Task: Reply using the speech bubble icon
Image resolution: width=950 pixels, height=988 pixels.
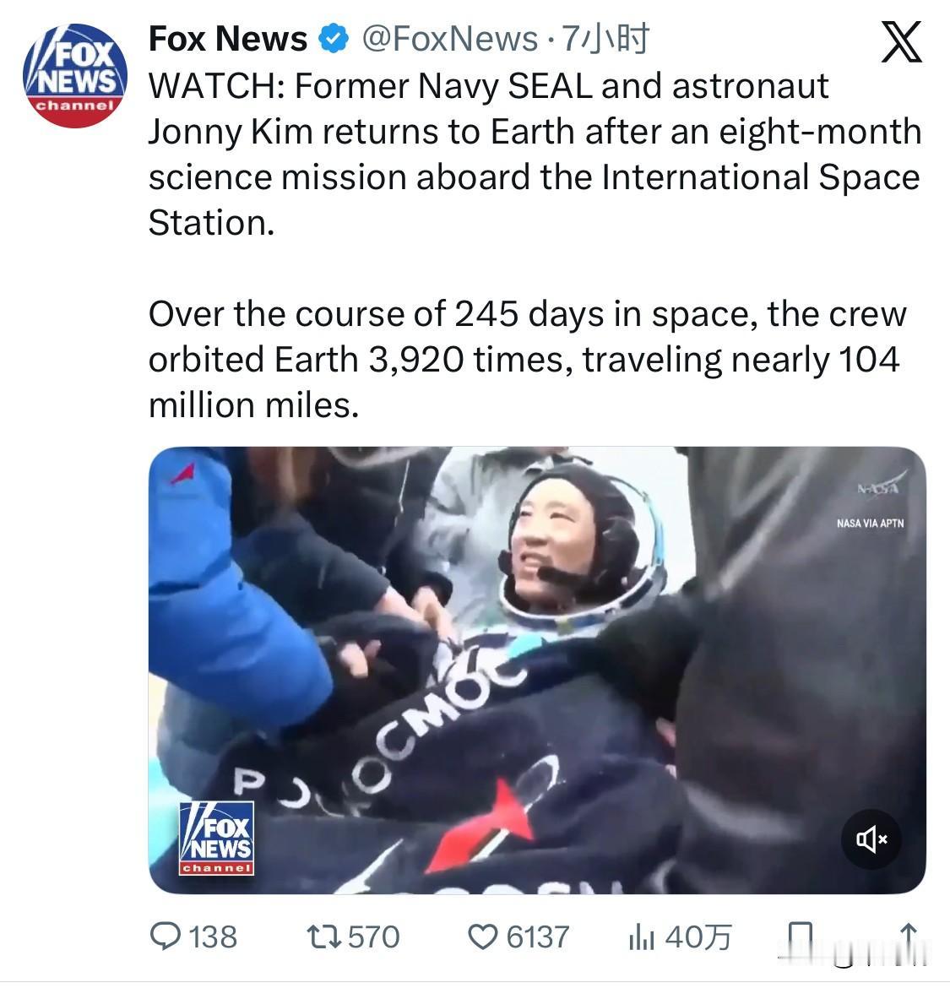Action: [166, 936]
